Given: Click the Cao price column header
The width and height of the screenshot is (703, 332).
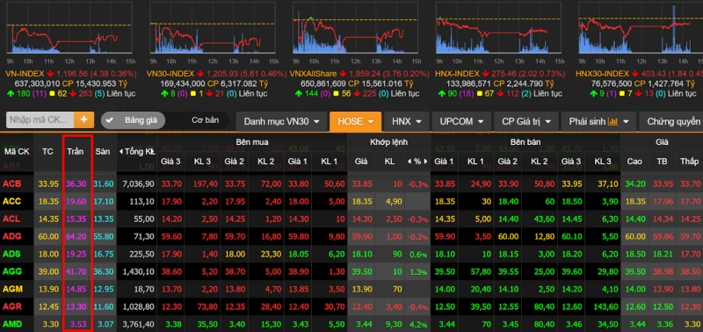Looking at the screenshot, I should point(634,162).
